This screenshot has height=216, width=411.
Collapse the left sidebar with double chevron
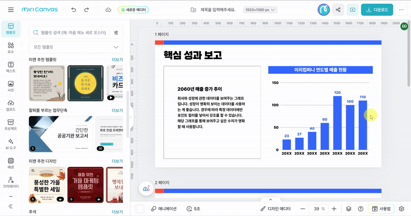click(x=10, y=206)
